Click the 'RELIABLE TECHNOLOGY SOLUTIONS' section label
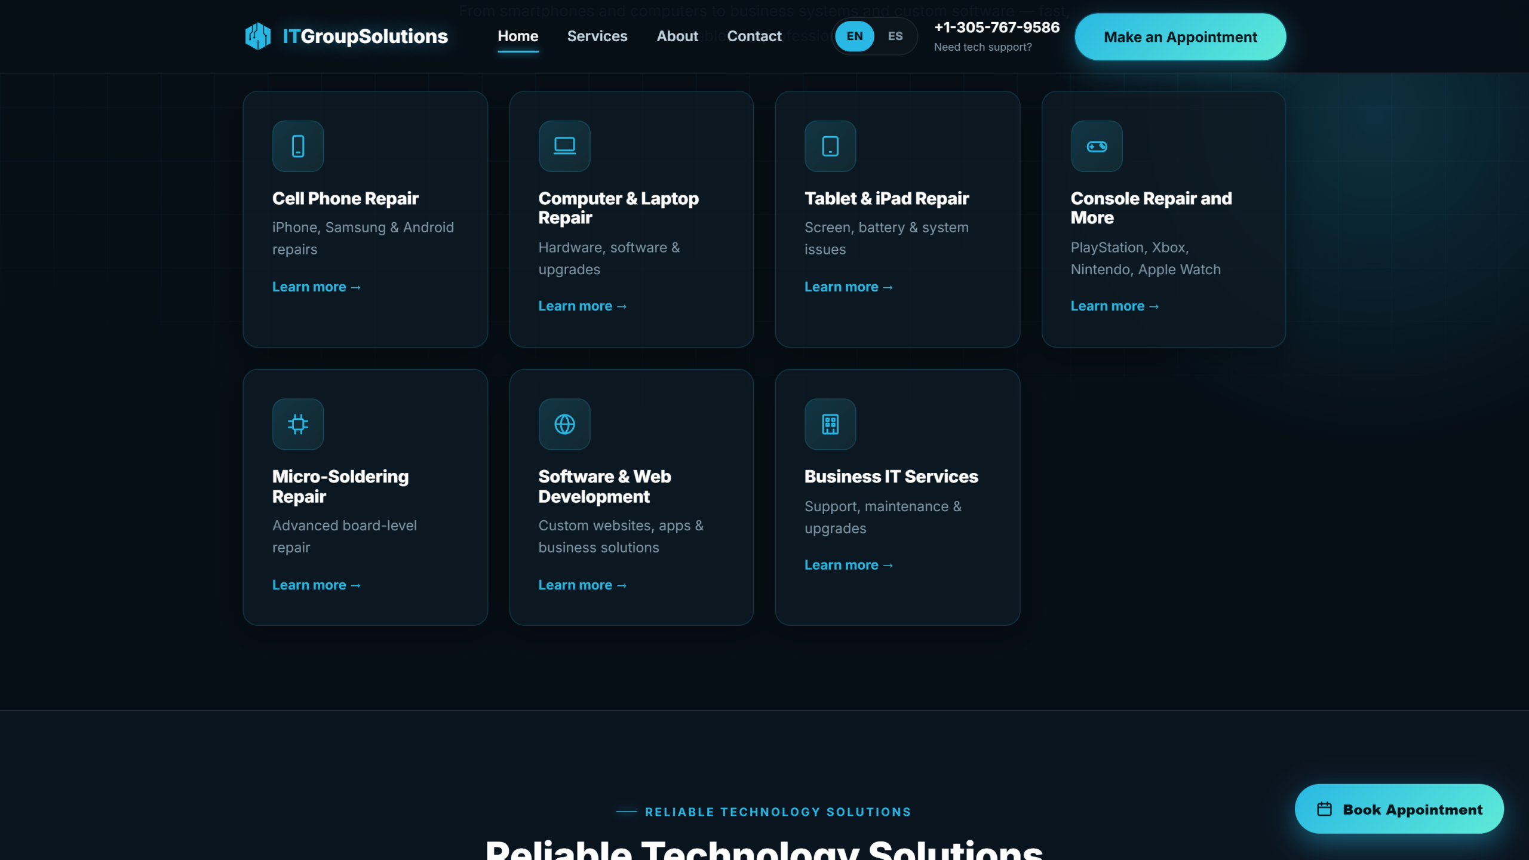Viewport: 1529px width, 860px height. pyautogui.click(x=778, y=812)
